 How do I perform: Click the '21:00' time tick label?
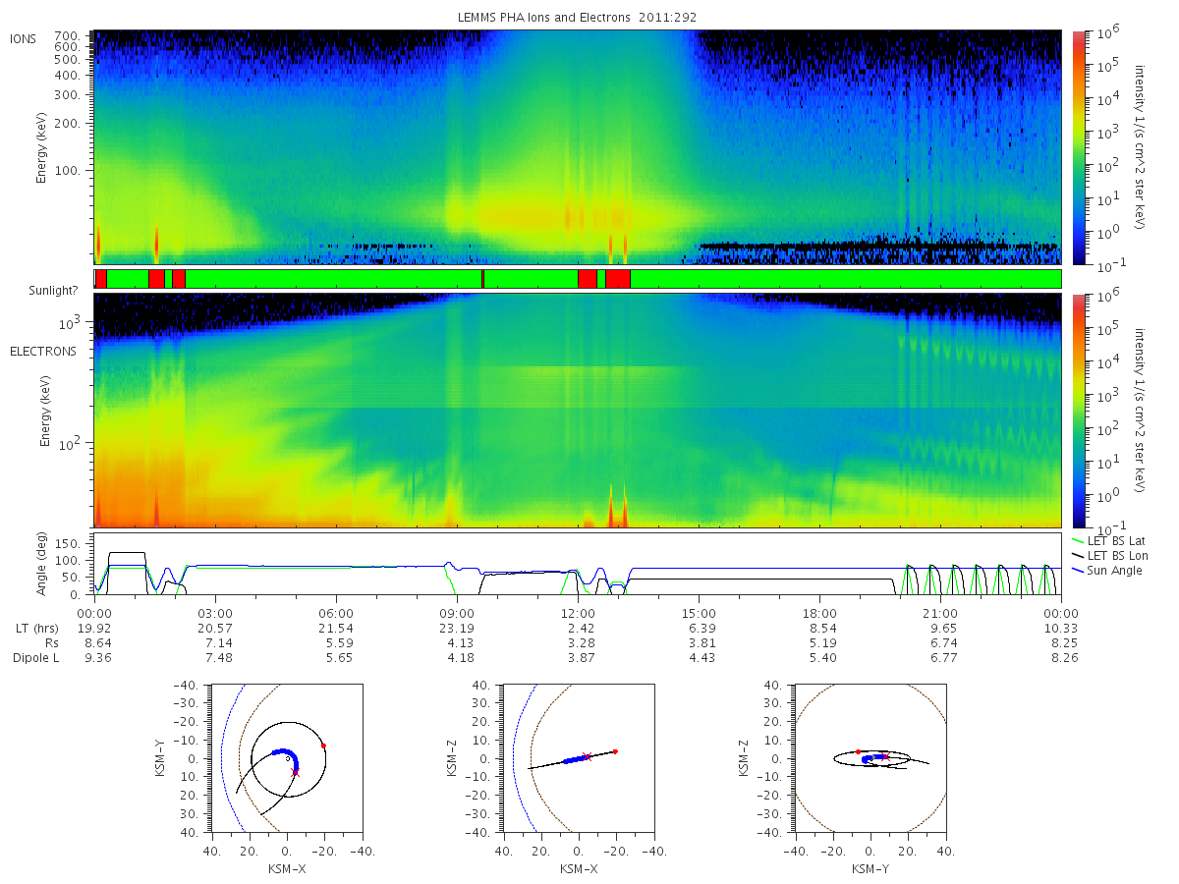(940, 612)
